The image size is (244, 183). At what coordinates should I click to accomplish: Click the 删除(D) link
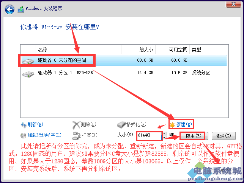tap(88, 124)
